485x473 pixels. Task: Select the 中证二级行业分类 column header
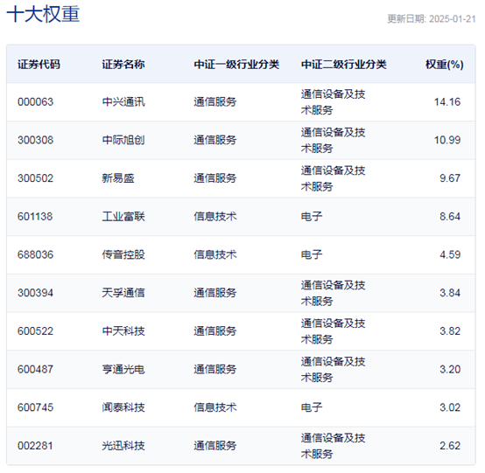point(344,64)
